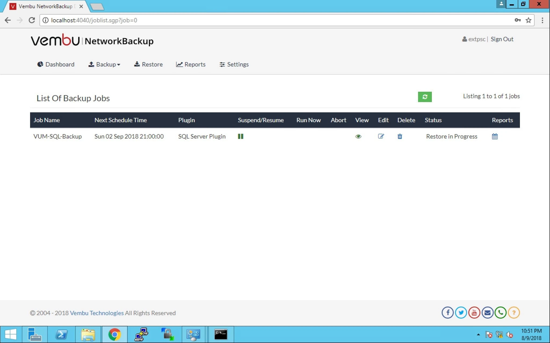Click the email envelope icon in footer
The image size is (550, 343).
click(x=487, y=312)
